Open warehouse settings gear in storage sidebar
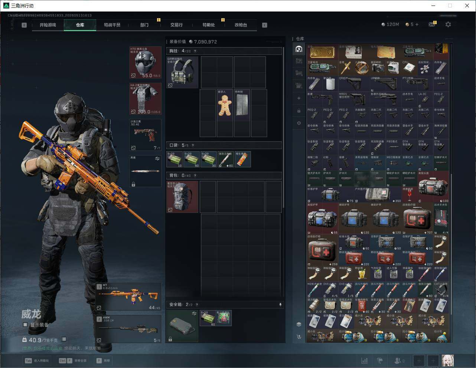476x368 pixels. (299, 123)
